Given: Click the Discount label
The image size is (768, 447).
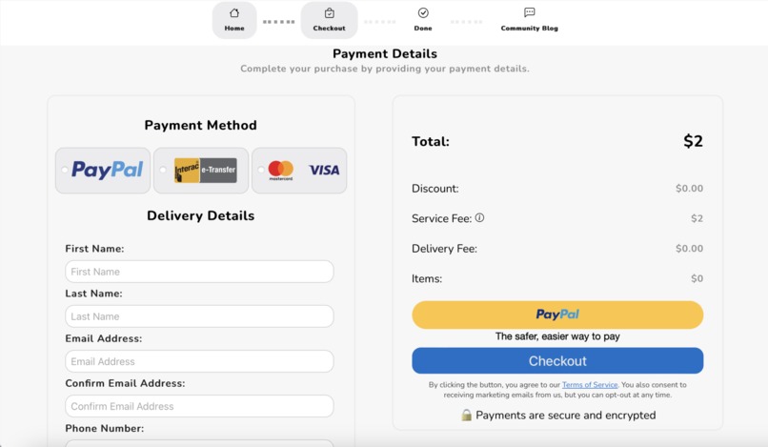Looking at the screenshot, I should click(x=435, y=189).
